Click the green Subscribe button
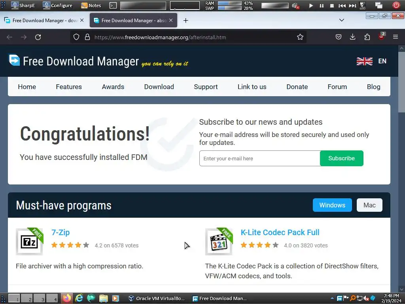 (x=341, y=158)
